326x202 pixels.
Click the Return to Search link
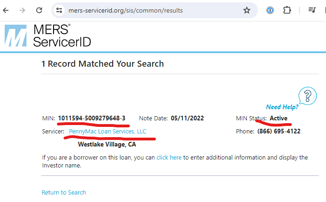pos(64,193)
